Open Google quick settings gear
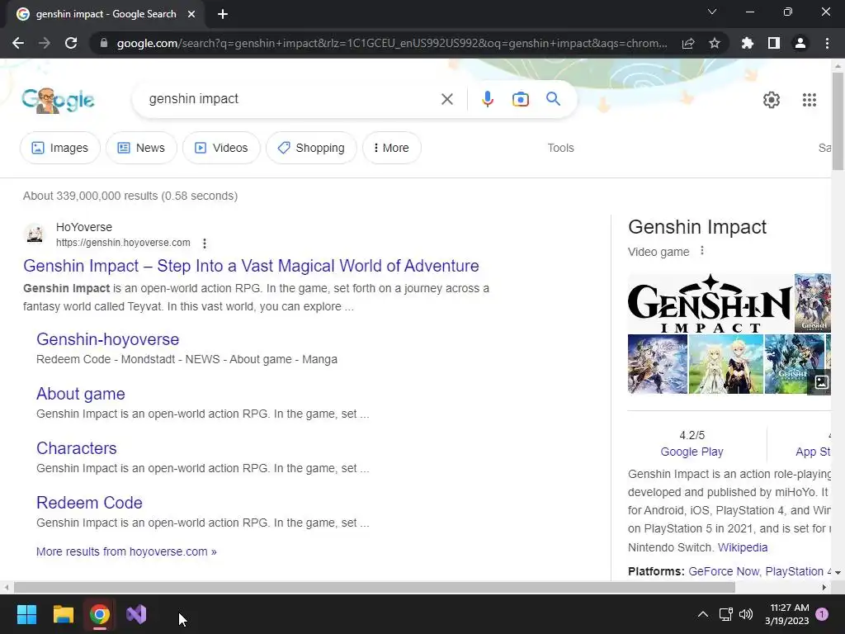The width and height of the screenshot is (845, 634). (x=772, y=100)
